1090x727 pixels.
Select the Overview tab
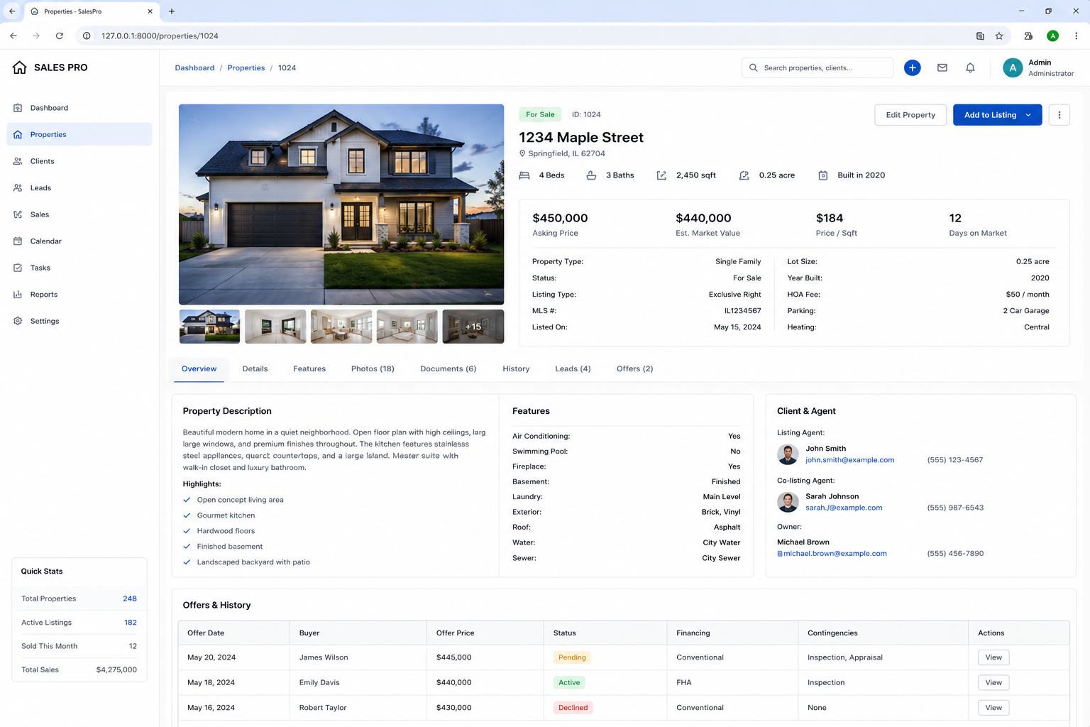(199, 368)
